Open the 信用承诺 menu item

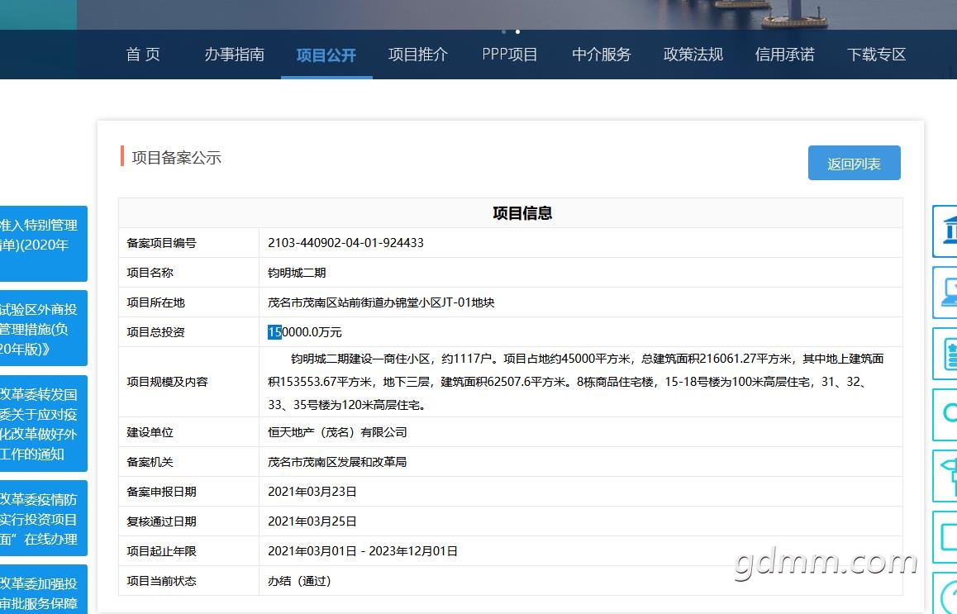[785, 55]
